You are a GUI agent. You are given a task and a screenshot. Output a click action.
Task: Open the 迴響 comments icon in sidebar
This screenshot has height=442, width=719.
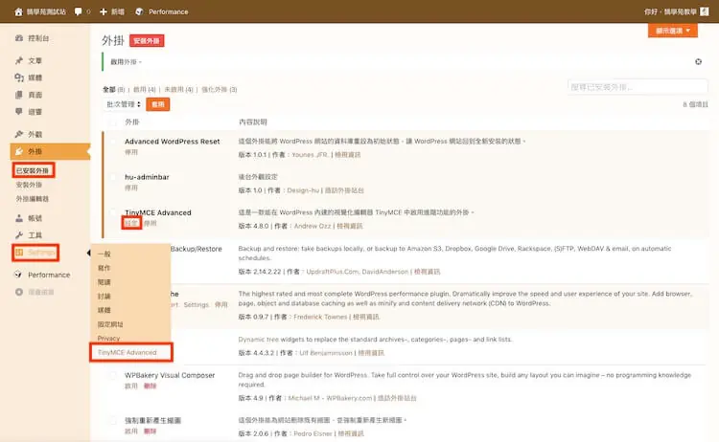[x=19, y=112]
